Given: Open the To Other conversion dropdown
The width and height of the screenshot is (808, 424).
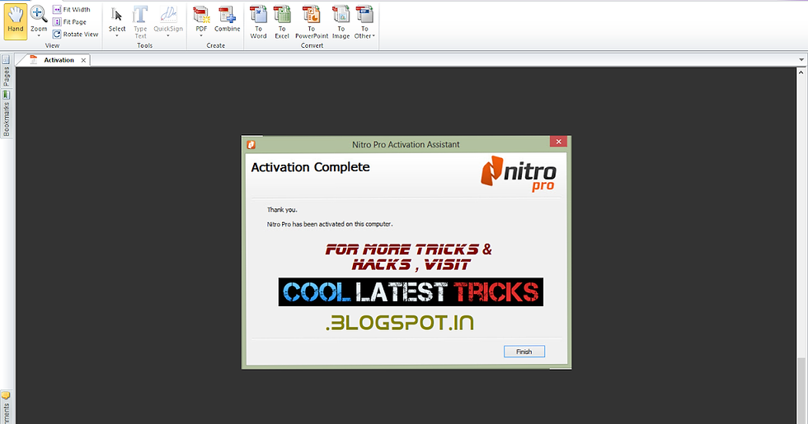Looking at the screenshot, I should tap(364, 21).
